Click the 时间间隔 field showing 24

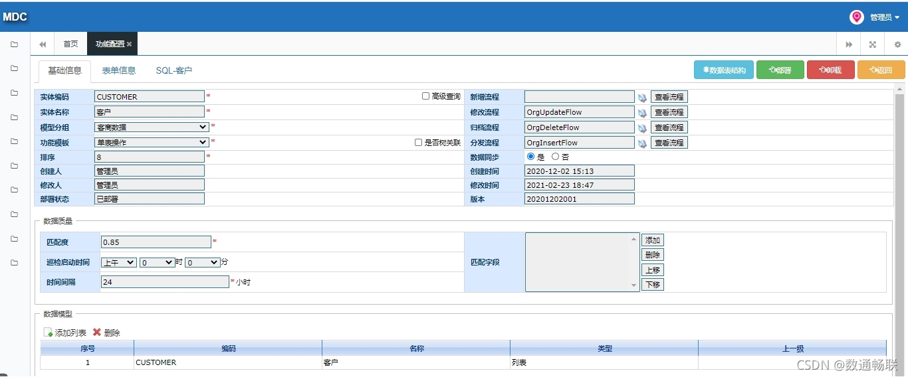pos(165,282)
